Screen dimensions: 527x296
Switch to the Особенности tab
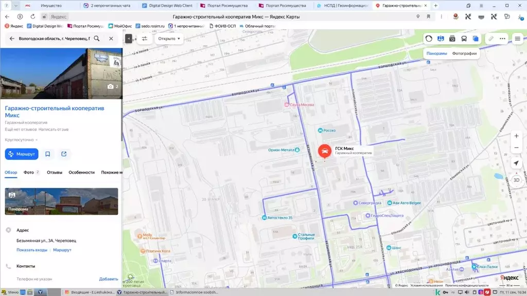tap(82, 172)
